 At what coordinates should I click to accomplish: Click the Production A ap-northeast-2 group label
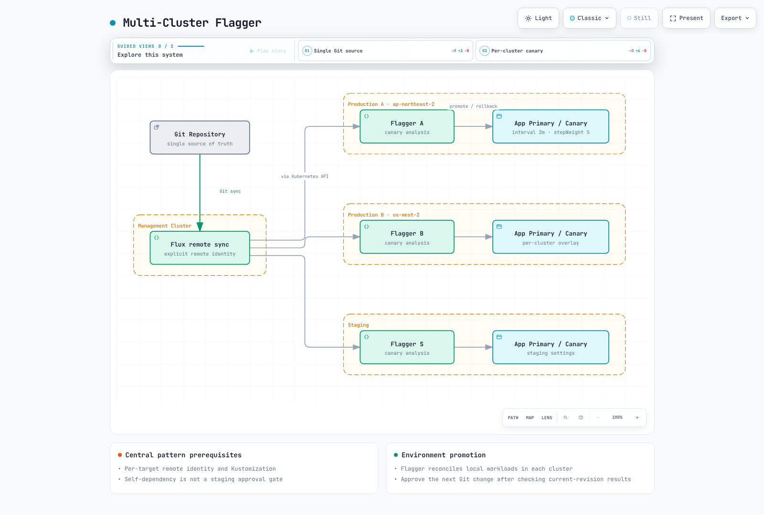(391, 104)
